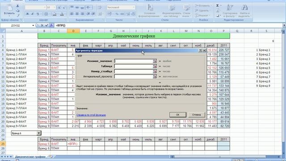Click the title cell 'Динамические графики'
The width and height of the screenshot is (286, 161).
pos(134,36)
